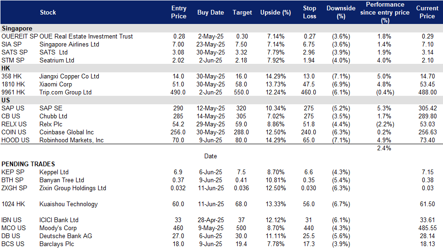443x248 pixels.
Task: Click the Chubb Ltd name cell
Action: (53, 116)
